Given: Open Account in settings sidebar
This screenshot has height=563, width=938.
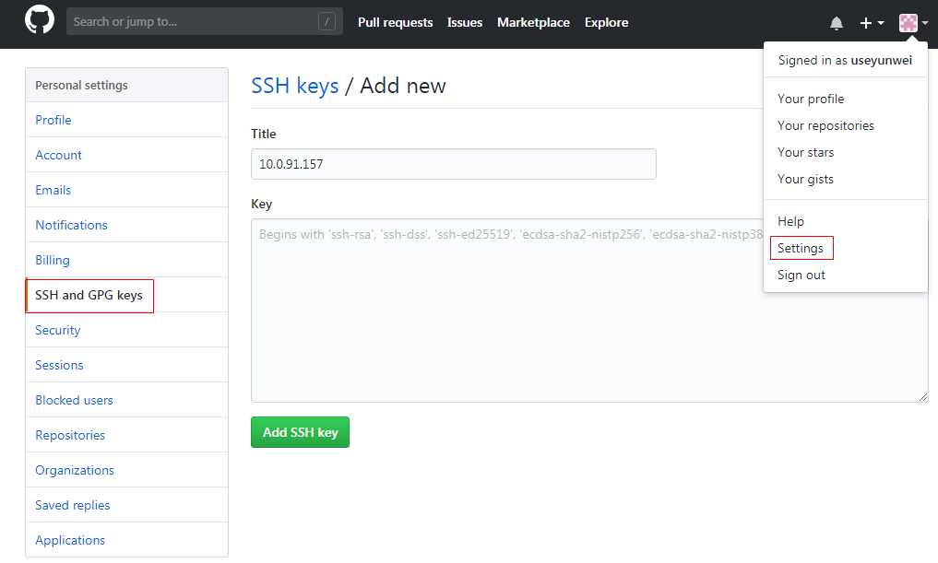Looking at the screenshot, I should (x=127, y=156).
